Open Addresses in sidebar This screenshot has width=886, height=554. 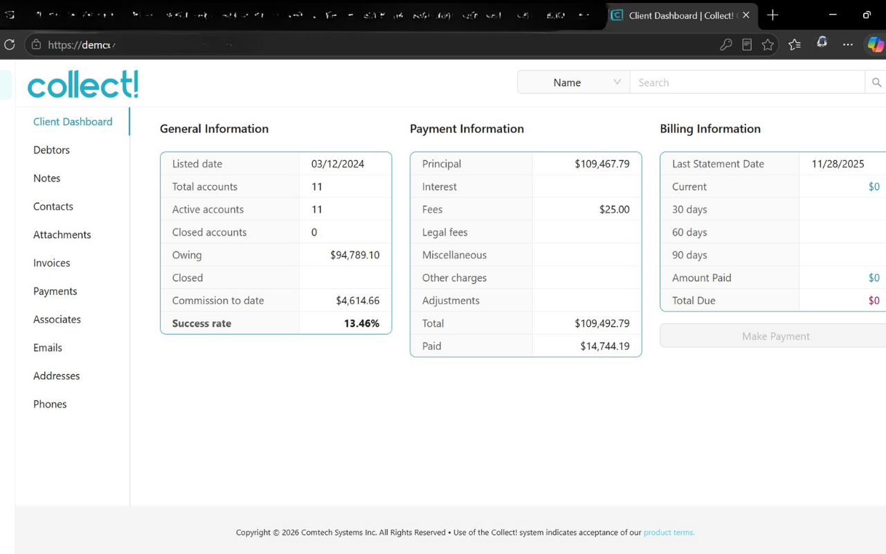(x=57, y=376)
